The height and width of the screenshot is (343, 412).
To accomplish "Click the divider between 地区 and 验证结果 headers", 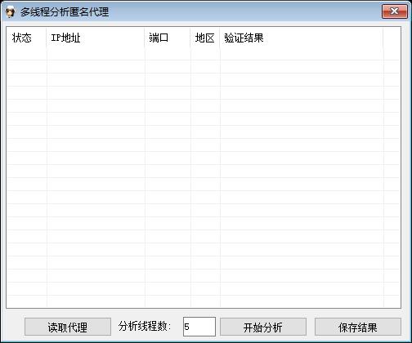I will point(220,38).
